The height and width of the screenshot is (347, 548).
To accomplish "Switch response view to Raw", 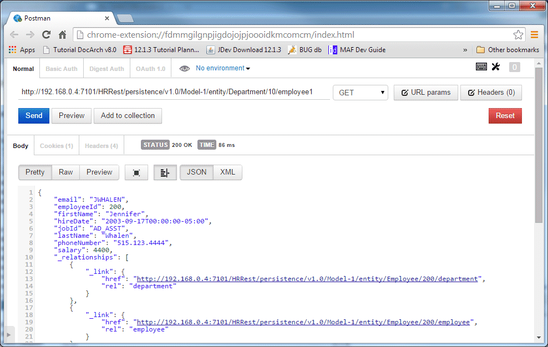I will (65, 172).
